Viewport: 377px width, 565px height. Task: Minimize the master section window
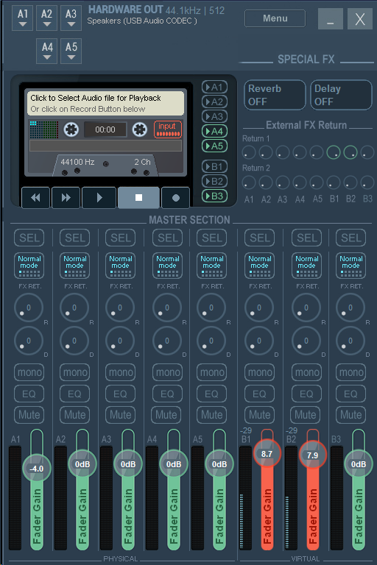click(x=330, y=18)
